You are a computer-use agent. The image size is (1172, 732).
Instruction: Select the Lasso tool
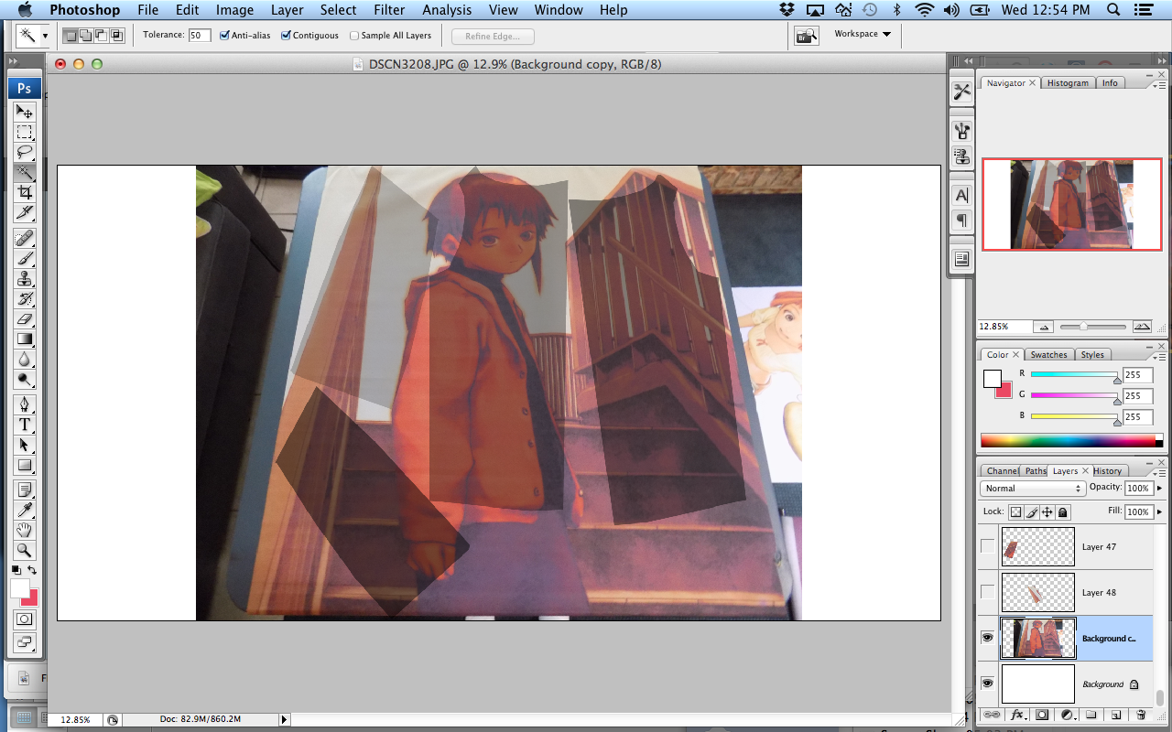point(25,152)
